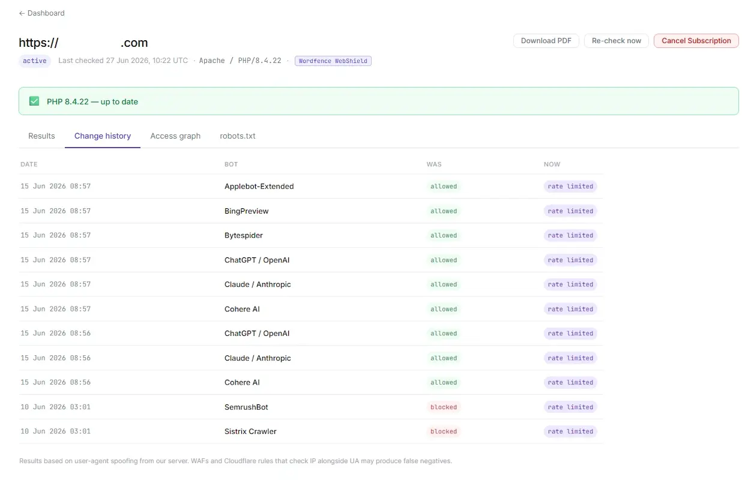
Task: Click ChatGPT / OpenAI in the 08:57 row
Action: tap(257, 260)
